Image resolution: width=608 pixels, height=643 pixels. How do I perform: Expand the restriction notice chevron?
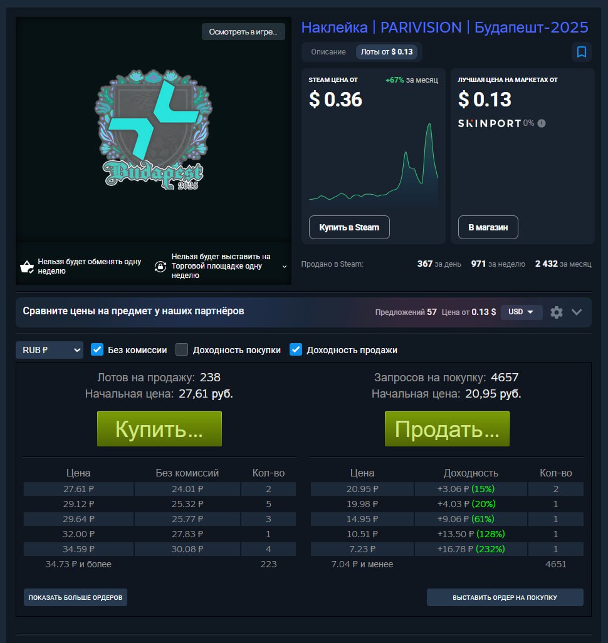pos(285,267)
